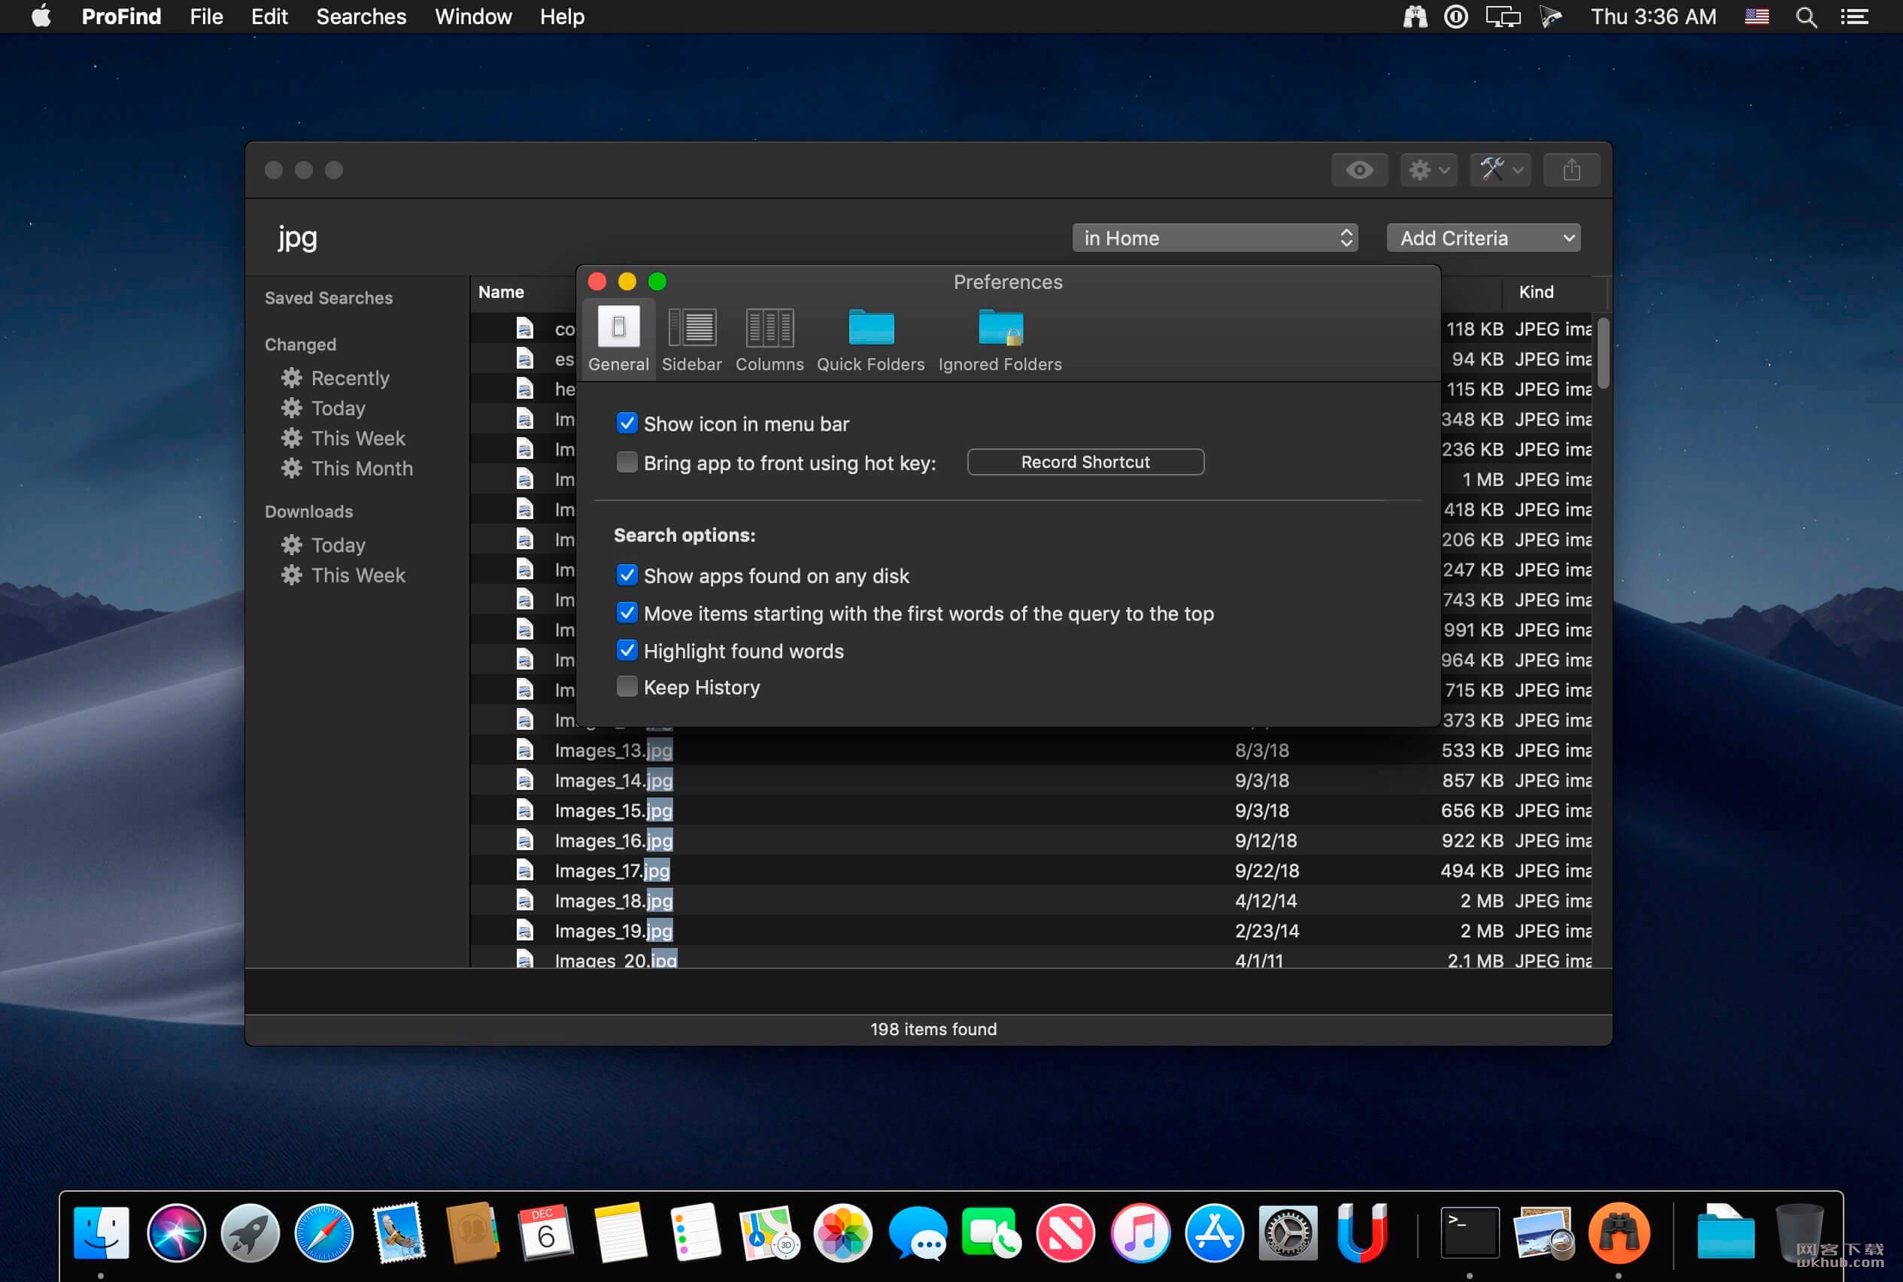This screenshot has width=1903, height=1282.
Task: Disable Highlight found words
Action: tap(627, 650)
